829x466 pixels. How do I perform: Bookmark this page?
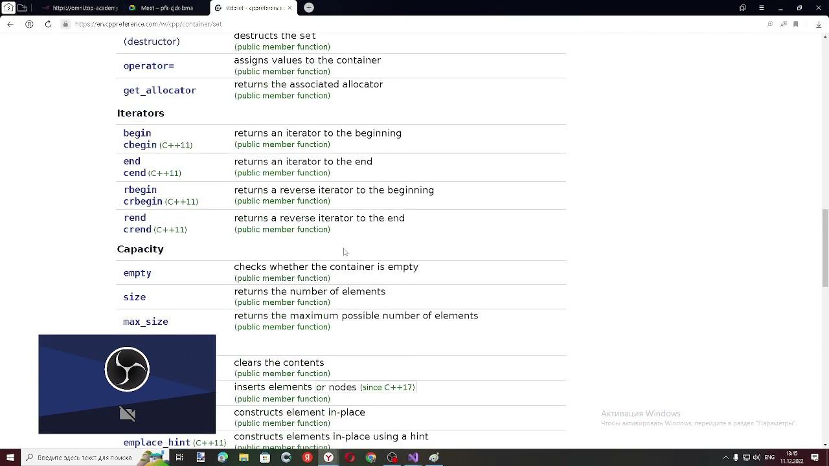tap(795, 24)
